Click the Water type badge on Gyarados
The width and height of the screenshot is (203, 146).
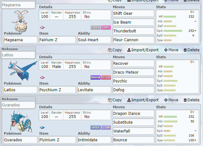(x=96, y=127)
